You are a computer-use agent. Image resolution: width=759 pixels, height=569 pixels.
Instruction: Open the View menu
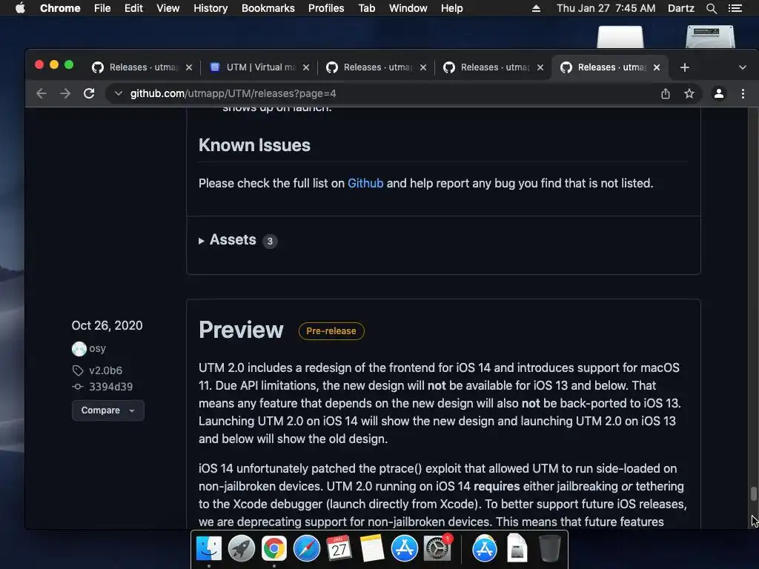click(x=168, y=8)
